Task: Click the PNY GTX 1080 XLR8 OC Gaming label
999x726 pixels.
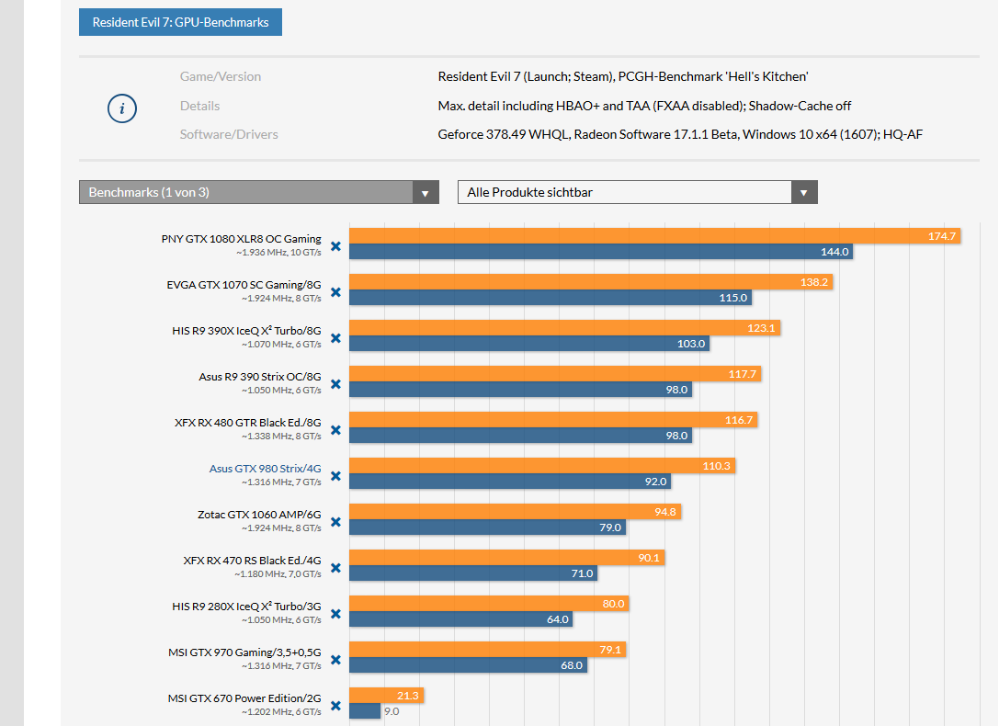Action: [x=242, y=239]
